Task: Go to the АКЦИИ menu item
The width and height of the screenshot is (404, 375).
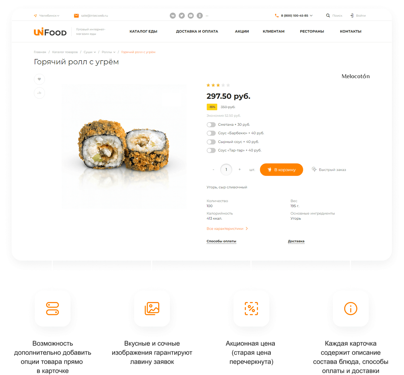Action: point(242,31)
